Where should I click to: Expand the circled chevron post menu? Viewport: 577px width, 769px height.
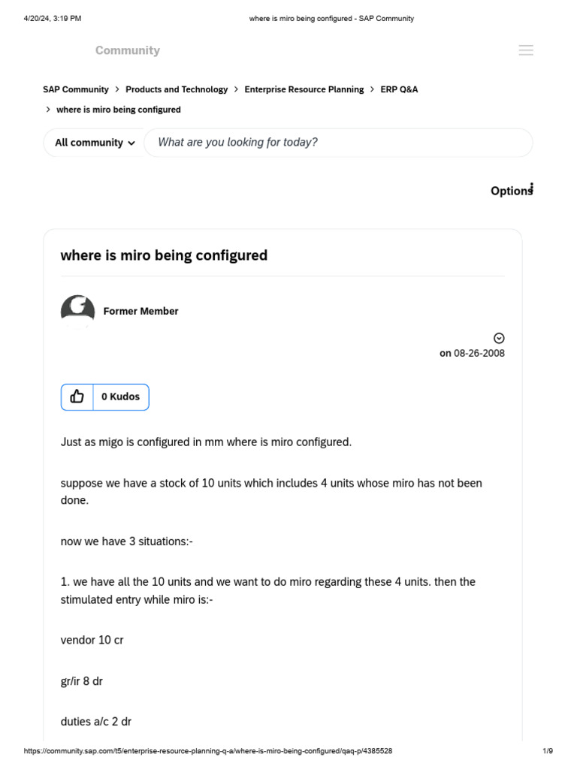[x=499, y=338]
